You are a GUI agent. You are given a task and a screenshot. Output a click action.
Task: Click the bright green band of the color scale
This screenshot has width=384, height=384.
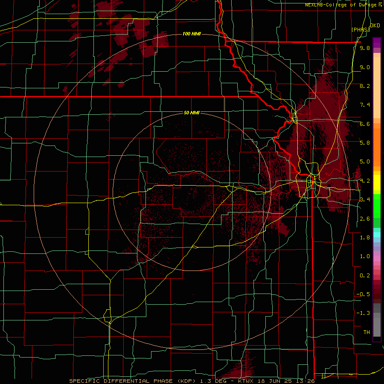click(377, 206)
